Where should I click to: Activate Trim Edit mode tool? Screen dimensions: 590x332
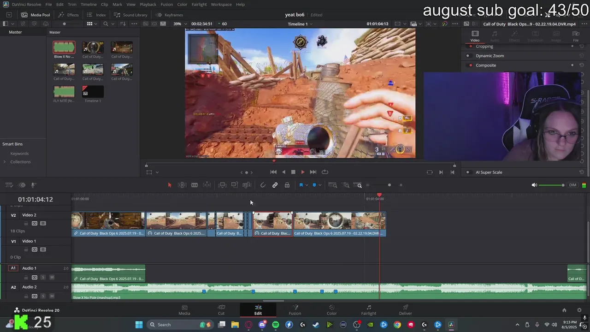pyautogui.click(x=182, y=185)
